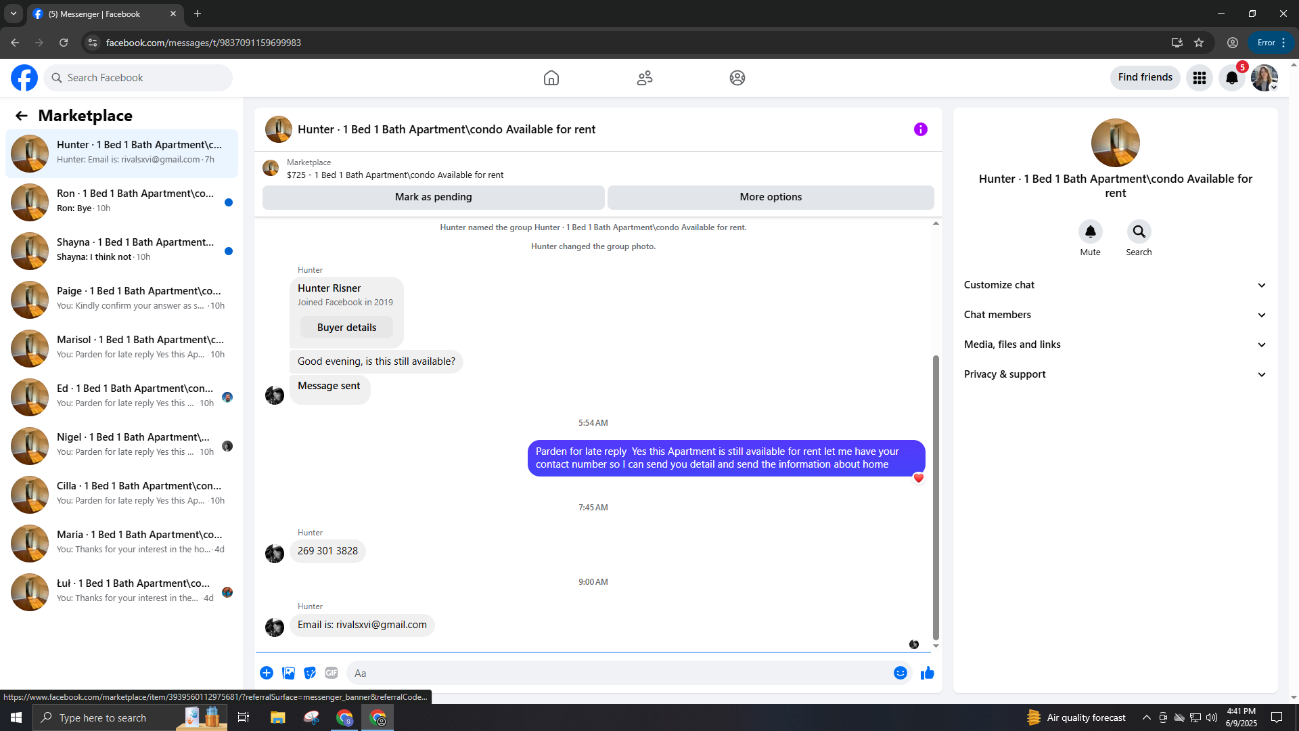This screenshot has height=731, width=1299.
Task: Focus the Search Facebook field
Action: point(138,78)
